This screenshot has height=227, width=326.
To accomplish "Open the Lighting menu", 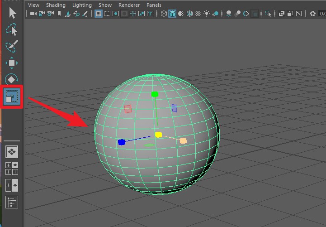I will tap(82, 5).
